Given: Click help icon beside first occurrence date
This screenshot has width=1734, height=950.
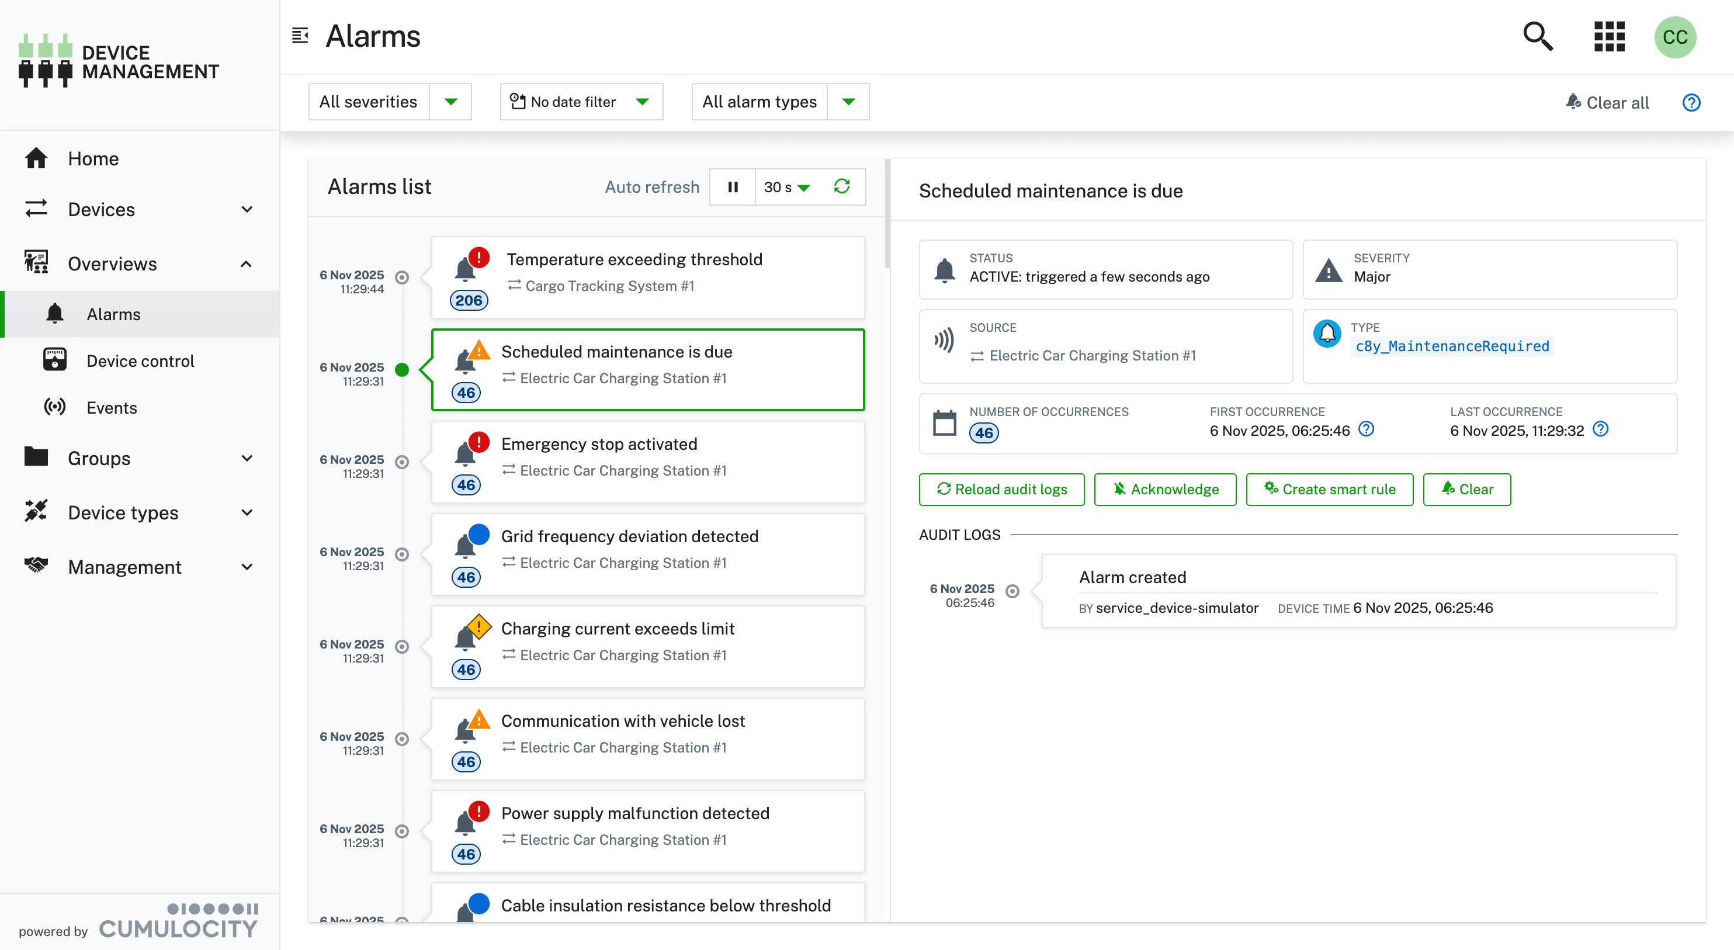Looking at the screenshot, I should 1366,429.
